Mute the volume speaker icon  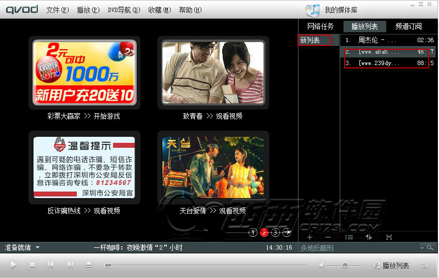322,265
